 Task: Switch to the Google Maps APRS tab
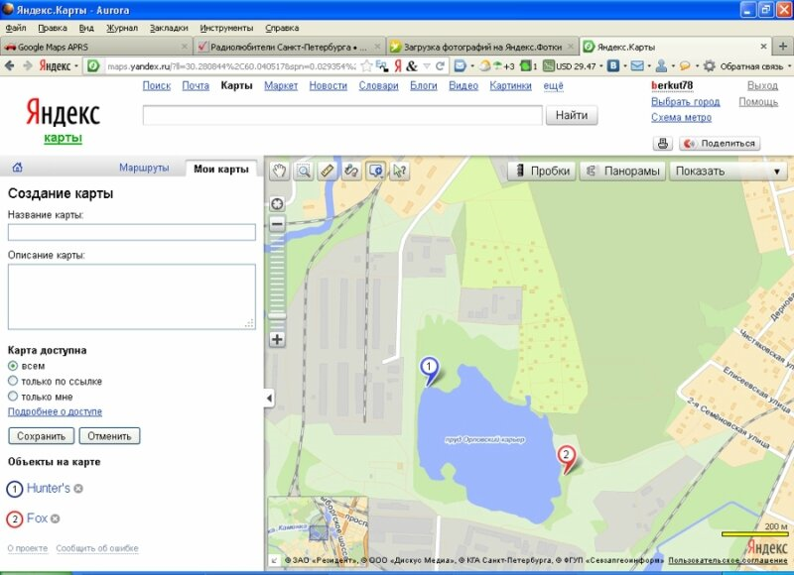pos(96,47)
